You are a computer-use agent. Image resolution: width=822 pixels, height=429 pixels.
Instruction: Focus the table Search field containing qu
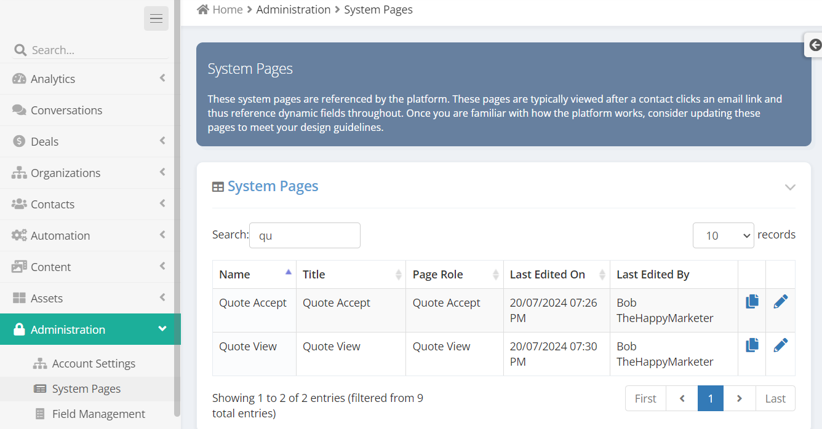click(x=305, y=235)
